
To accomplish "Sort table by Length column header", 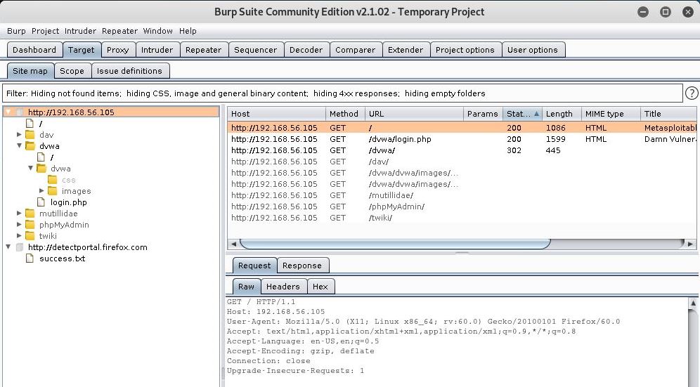I will (x=562, y=114).
